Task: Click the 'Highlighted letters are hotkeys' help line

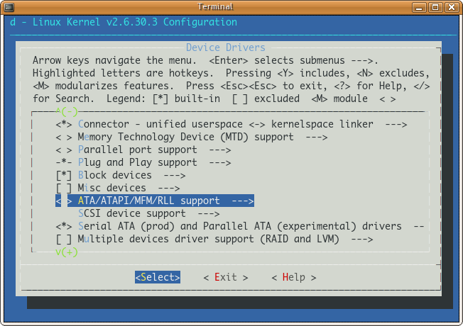Action: (x=231, y=73)
